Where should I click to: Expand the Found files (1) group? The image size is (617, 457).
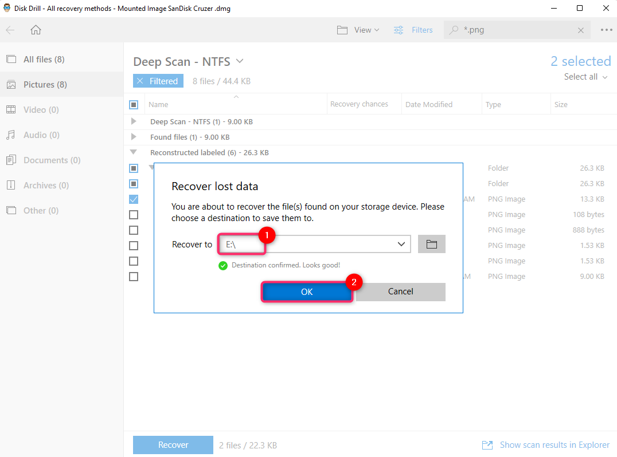(x=134, y=137)
